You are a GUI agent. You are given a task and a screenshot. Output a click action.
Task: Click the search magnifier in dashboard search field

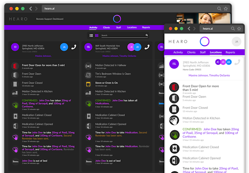(147, 35)
